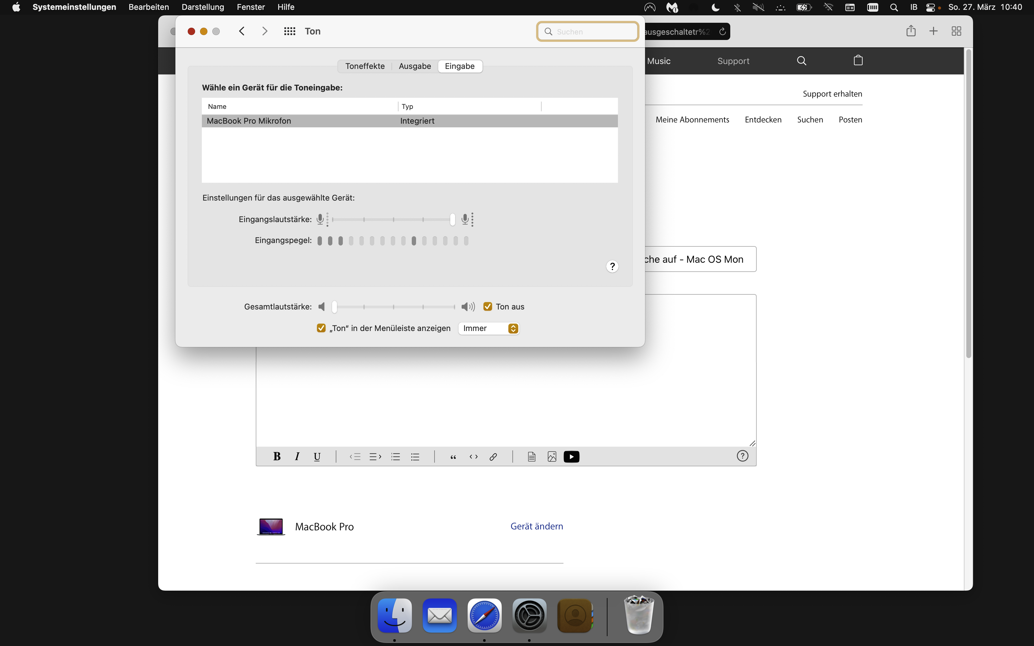This screenshot has width=1034, height=646.
Task: Click the Italic formatting icon
Action: click(297, 457)
